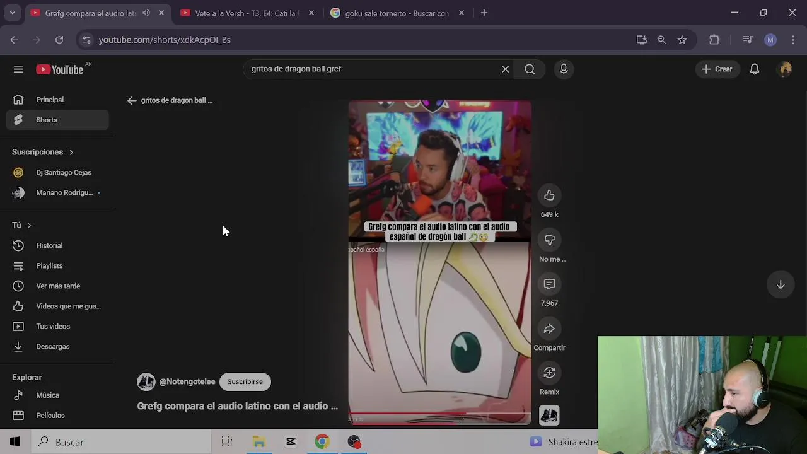Reload the current page
Viewport: 807px width, 454px height.
click(x=59, y=40)
